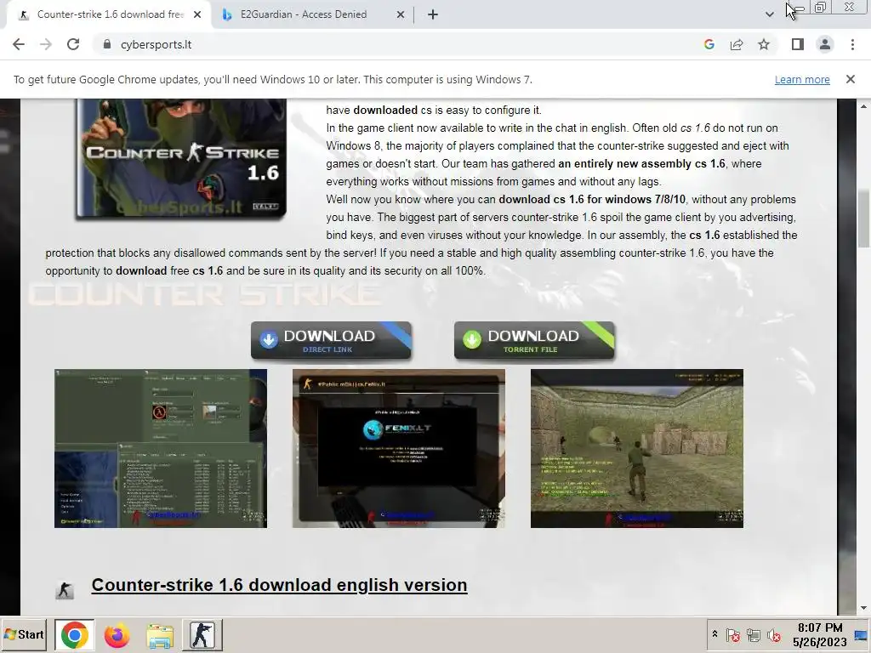871x653 pixels.
Task: Open File Explorer from taskbar
Action: pos(160,634)
